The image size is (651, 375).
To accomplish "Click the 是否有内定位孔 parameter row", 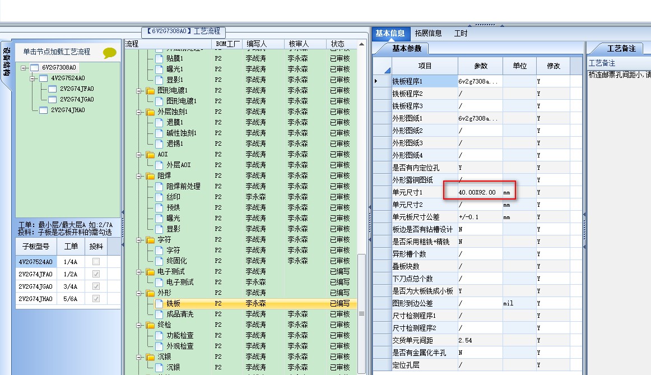I will pos(477,168).
